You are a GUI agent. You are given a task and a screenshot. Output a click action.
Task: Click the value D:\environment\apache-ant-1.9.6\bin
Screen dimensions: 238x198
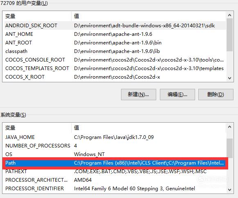coord(118,43)
